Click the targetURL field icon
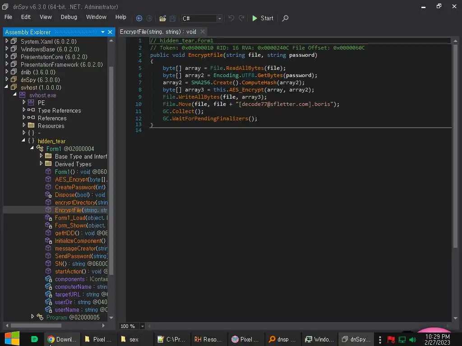This screenshot has height=346, width=462. (x=48, y=294)
